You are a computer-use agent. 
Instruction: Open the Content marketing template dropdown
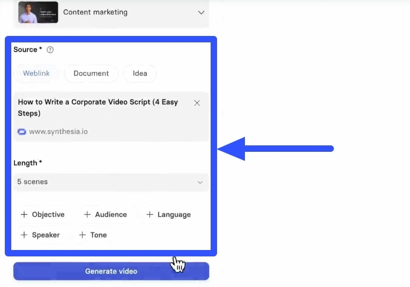click(111, 12)
